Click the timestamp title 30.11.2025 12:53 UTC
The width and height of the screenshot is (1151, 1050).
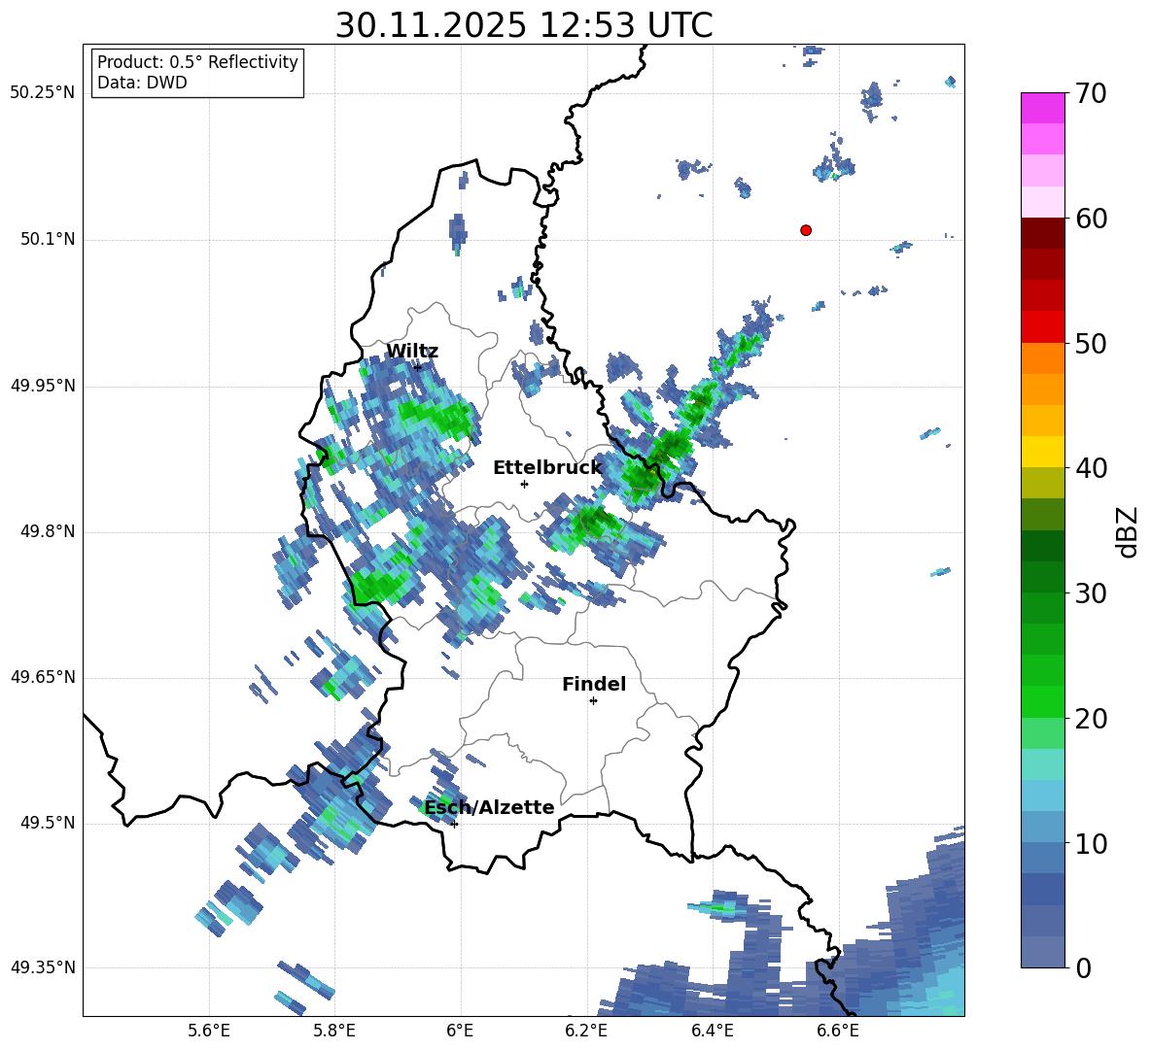[524, 25]
